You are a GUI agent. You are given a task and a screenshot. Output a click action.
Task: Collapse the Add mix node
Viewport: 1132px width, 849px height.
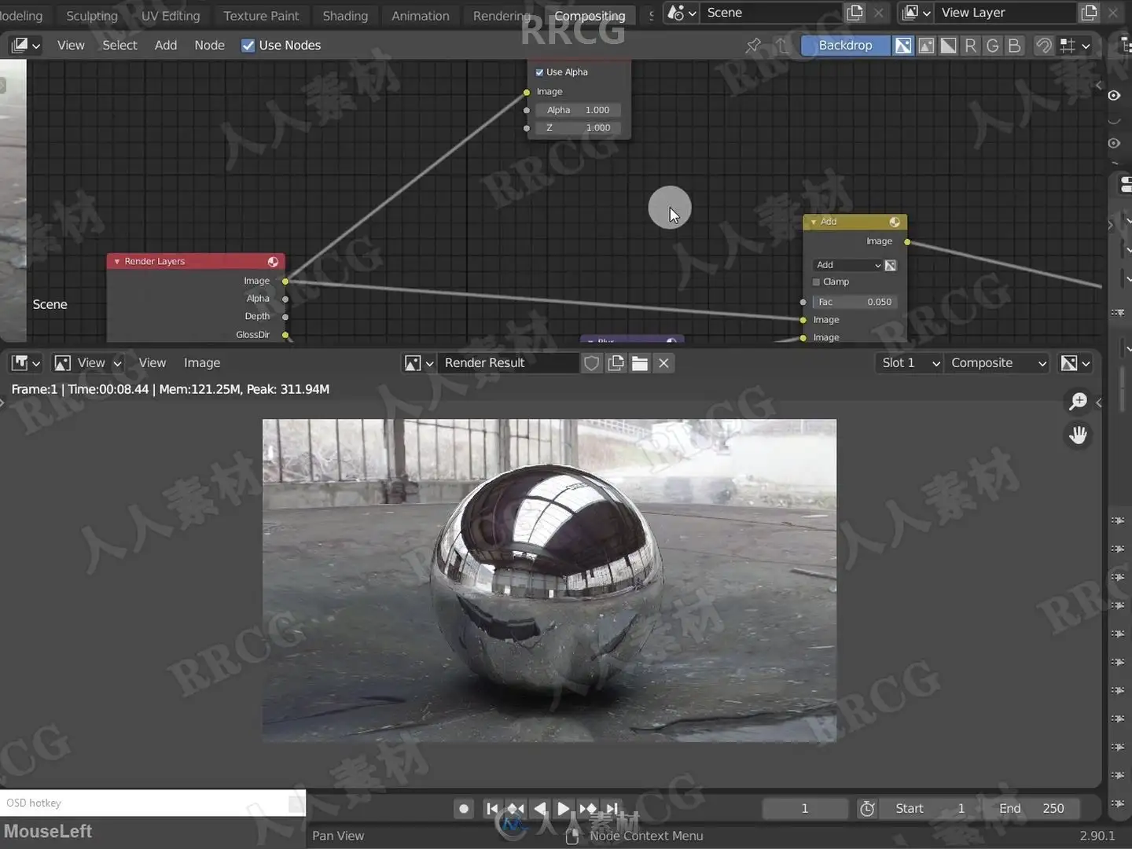[814, 222]
